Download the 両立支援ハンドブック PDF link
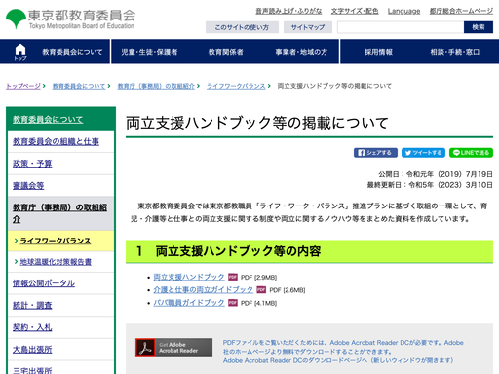The width and height of the screenshot is (499, 374). point(189,277)
